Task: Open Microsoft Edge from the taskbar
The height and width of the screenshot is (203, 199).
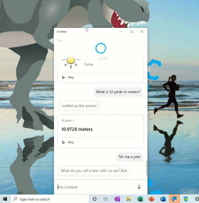Action: [186, 199]
